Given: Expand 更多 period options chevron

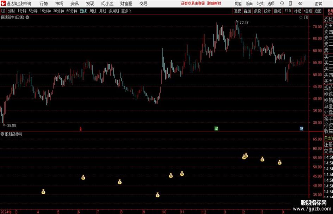Looking at the screenshot, I should [x=130, y=11].
